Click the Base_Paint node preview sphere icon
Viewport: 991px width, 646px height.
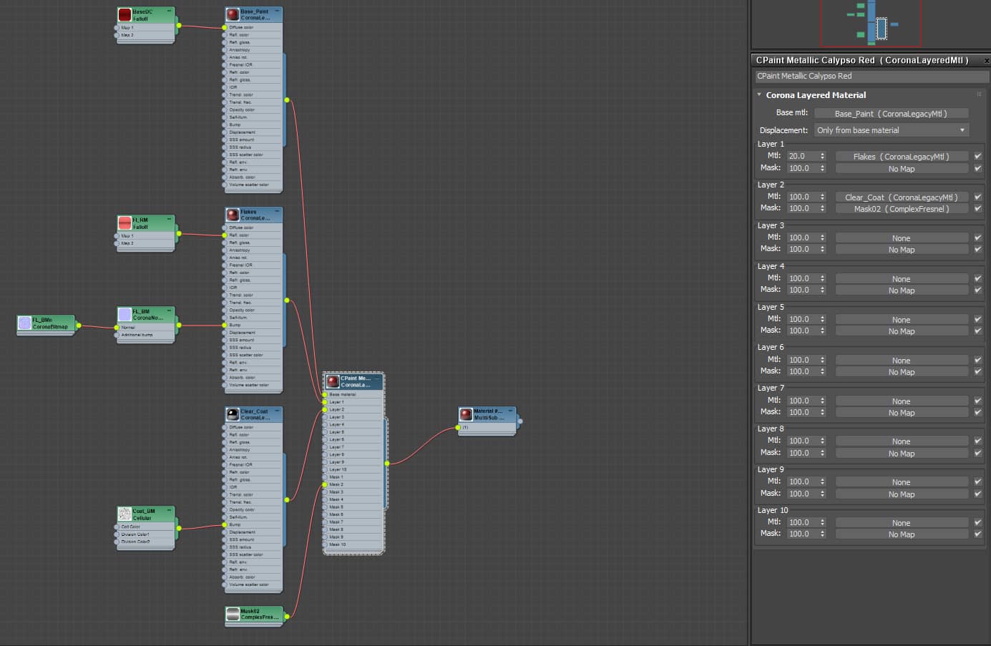click(233, 14)
